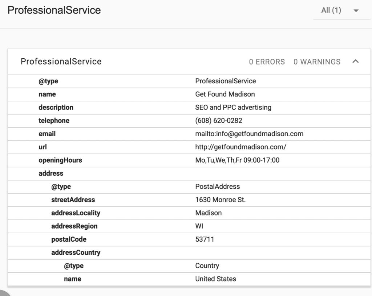Click the addressRegion property label
The image size is (372, 296).
[x=74, y=226]
